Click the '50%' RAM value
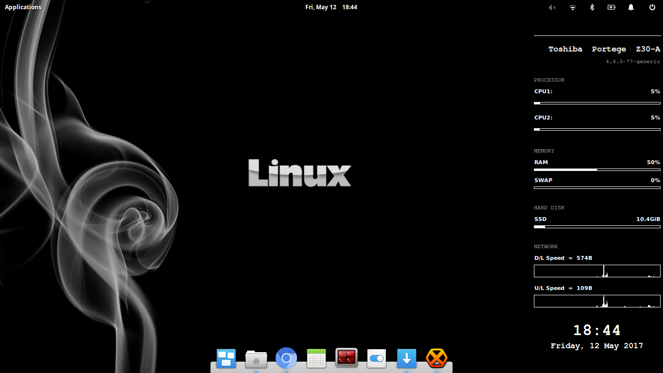Image resolution: width=663 pixels, height=373 pixels. click(x=654, y=162)
